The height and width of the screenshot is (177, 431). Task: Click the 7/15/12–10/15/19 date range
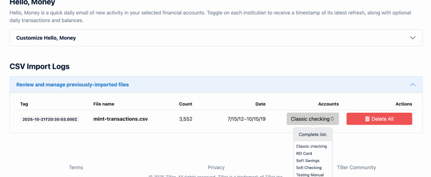click(246, 119)
